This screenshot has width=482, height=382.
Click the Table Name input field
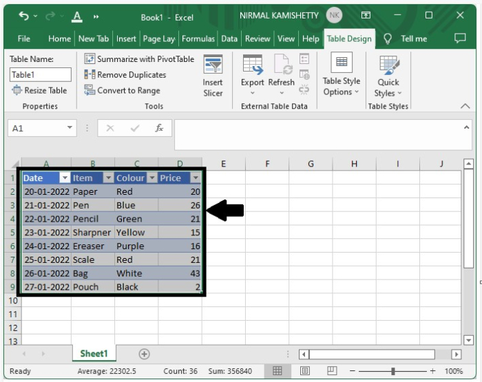tap(41, 74)
